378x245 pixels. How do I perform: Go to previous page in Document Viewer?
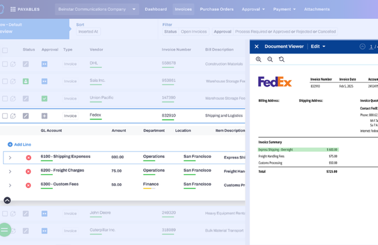click(x=362, y=46)
